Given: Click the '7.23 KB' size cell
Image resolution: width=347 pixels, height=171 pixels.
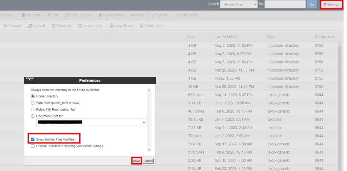Looking at the screenshot, I should (195, 128).
